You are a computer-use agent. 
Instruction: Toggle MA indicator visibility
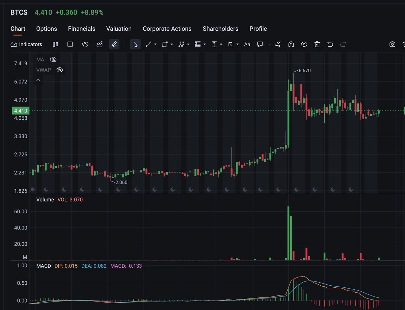click(53, 59)
